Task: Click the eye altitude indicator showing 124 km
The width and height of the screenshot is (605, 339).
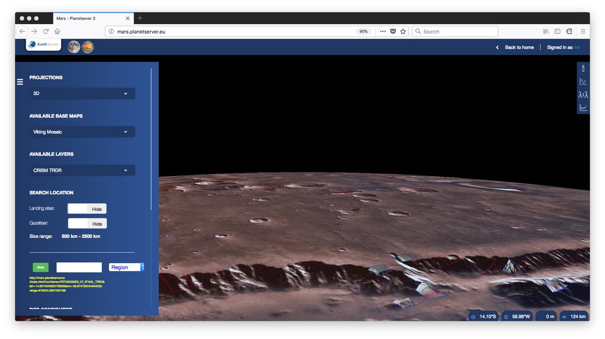Action: [x=575, y=316]
